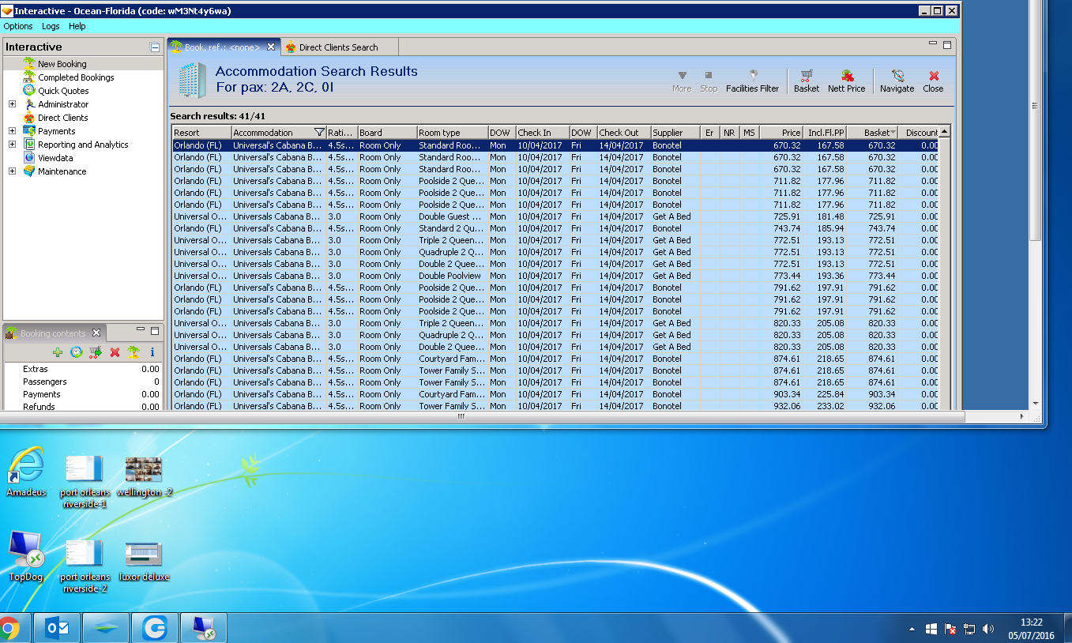This screenshot has width=1072, height=643.
Task: Open volume control in system tray
Action: [x=988, y=629]
